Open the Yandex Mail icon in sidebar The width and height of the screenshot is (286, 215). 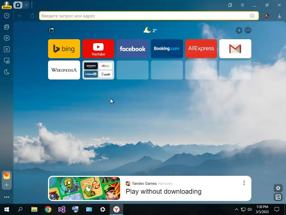[7, 176]
